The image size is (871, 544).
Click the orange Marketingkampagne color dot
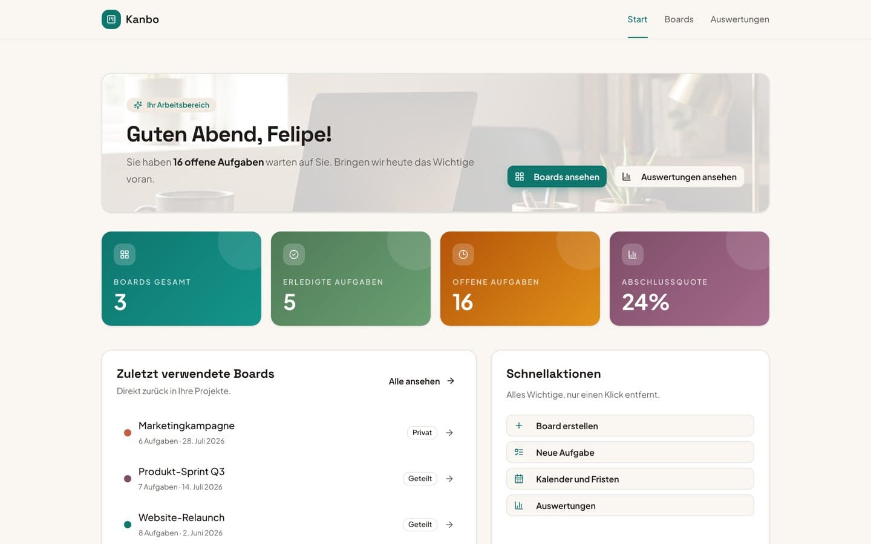tap(128, 433)
